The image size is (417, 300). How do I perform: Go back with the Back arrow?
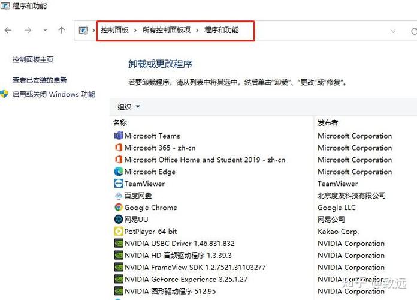coord(8,30)
